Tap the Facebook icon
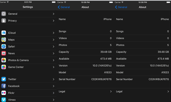 [4, 86]
